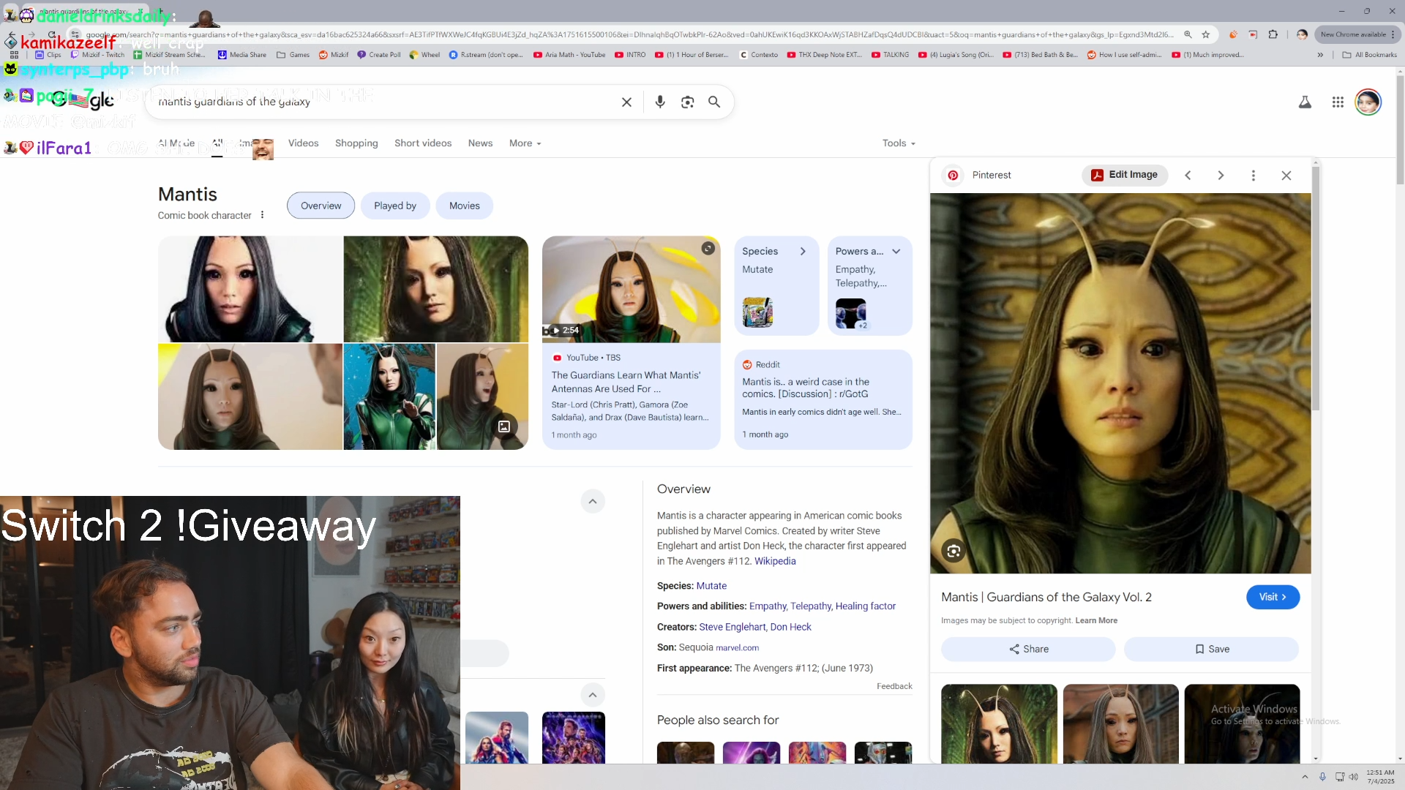Open the Clips bookmark
This screenshot has width=1405, height=790.
tap(48, 55)
